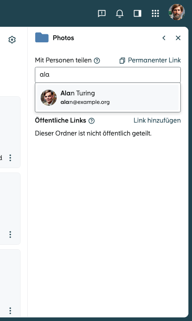This screenshot has height=321, width=192.
Task: Open the user avatar menu in the top bar
Action: click(177, 12)
